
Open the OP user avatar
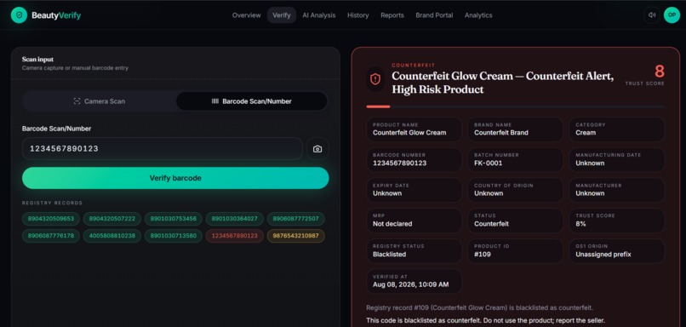tap(672, 14)
